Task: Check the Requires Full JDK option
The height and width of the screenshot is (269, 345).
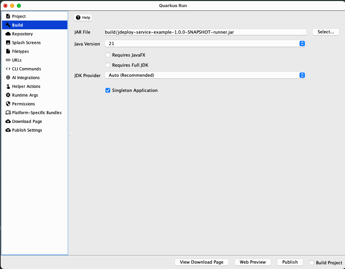Action: [108, 65]
